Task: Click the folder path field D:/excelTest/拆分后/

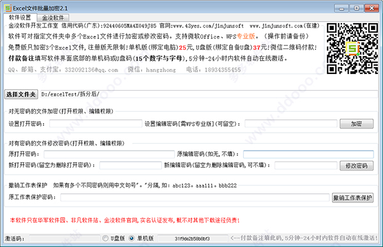Action: coord(209,94)
